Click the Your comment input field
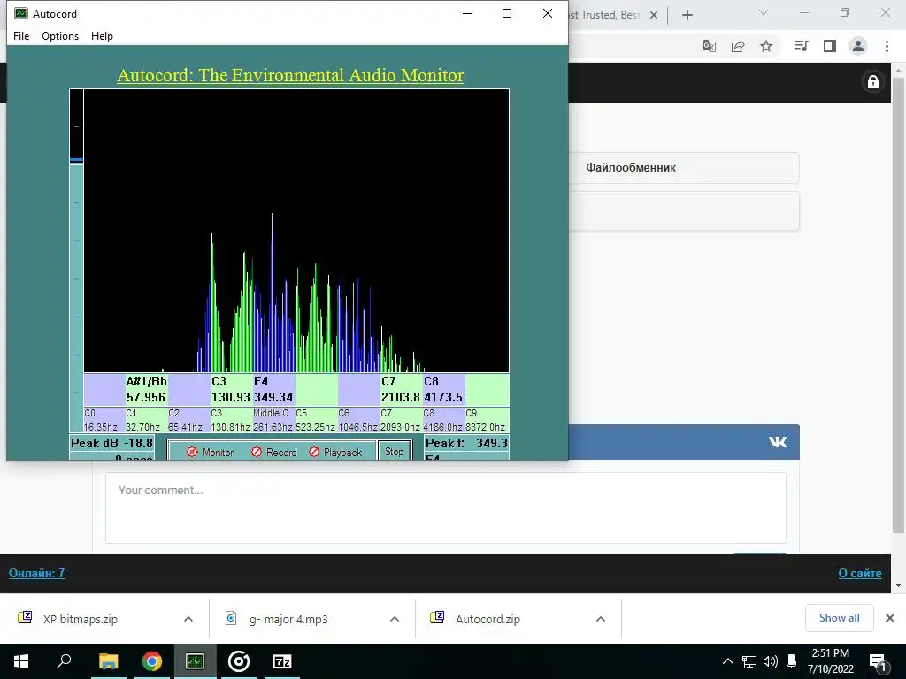This screenshot has width=906, height=679. tap(446, 508)
